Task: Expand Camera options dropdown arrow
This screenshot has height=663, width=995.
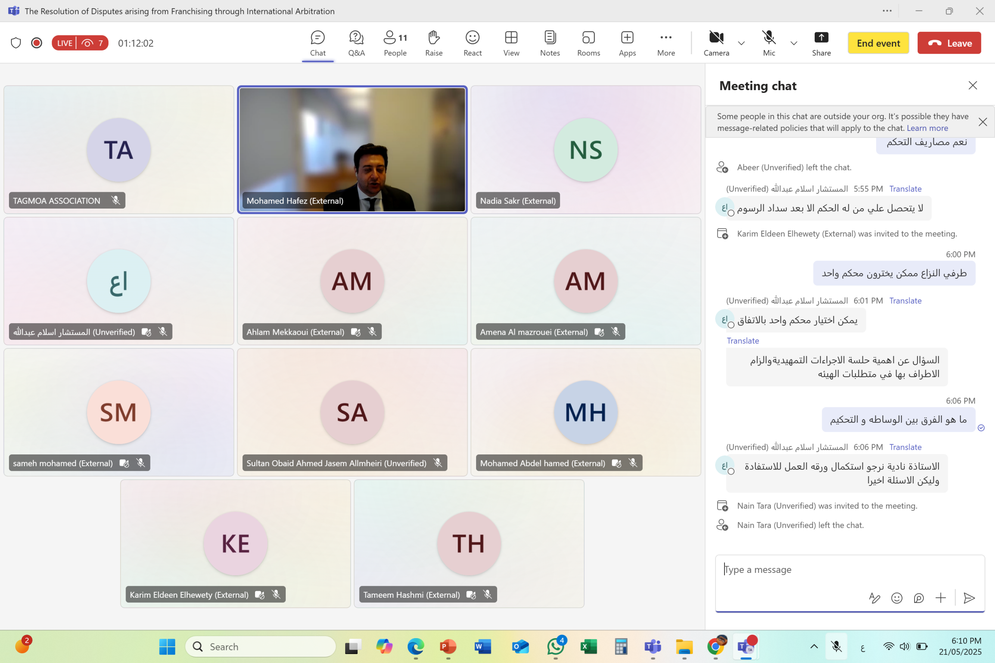Action: coord(741,43)
